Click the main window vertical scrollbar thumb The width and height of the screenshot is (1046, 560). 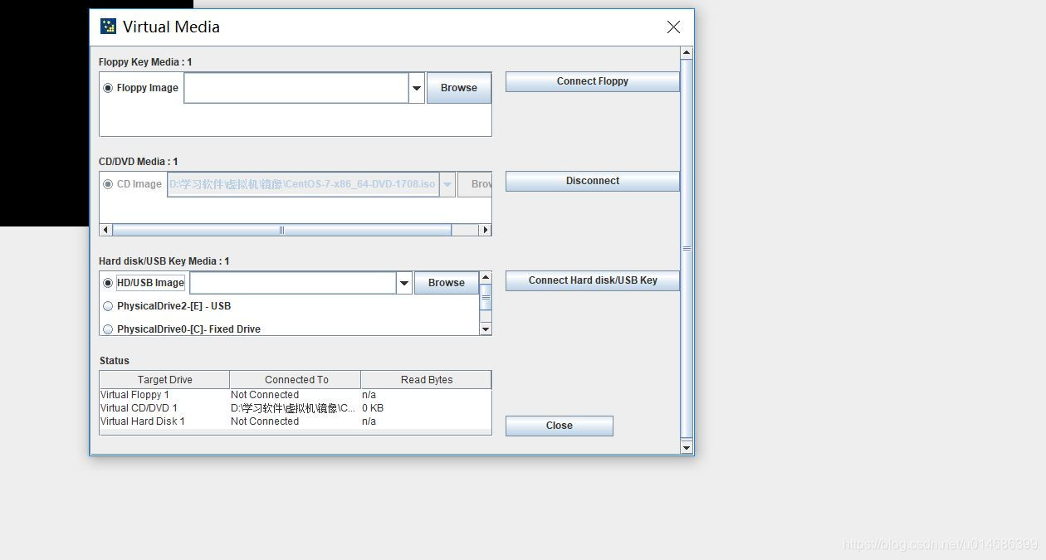687,248
